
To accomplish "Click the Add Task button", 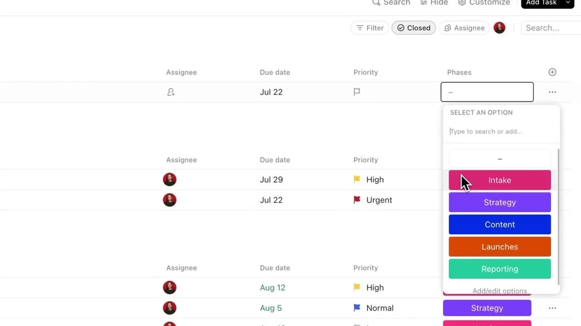I will (541, 3).
